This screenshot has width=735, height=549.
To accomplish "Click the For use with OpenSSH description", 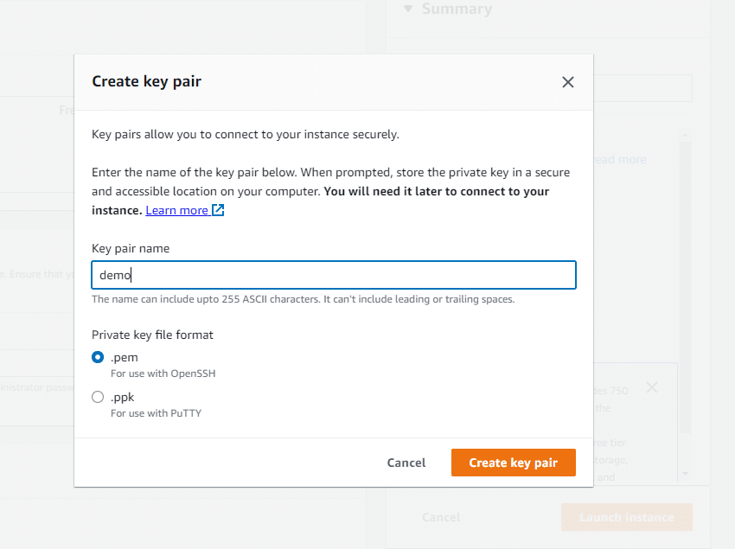I will [x=163, y=373].
